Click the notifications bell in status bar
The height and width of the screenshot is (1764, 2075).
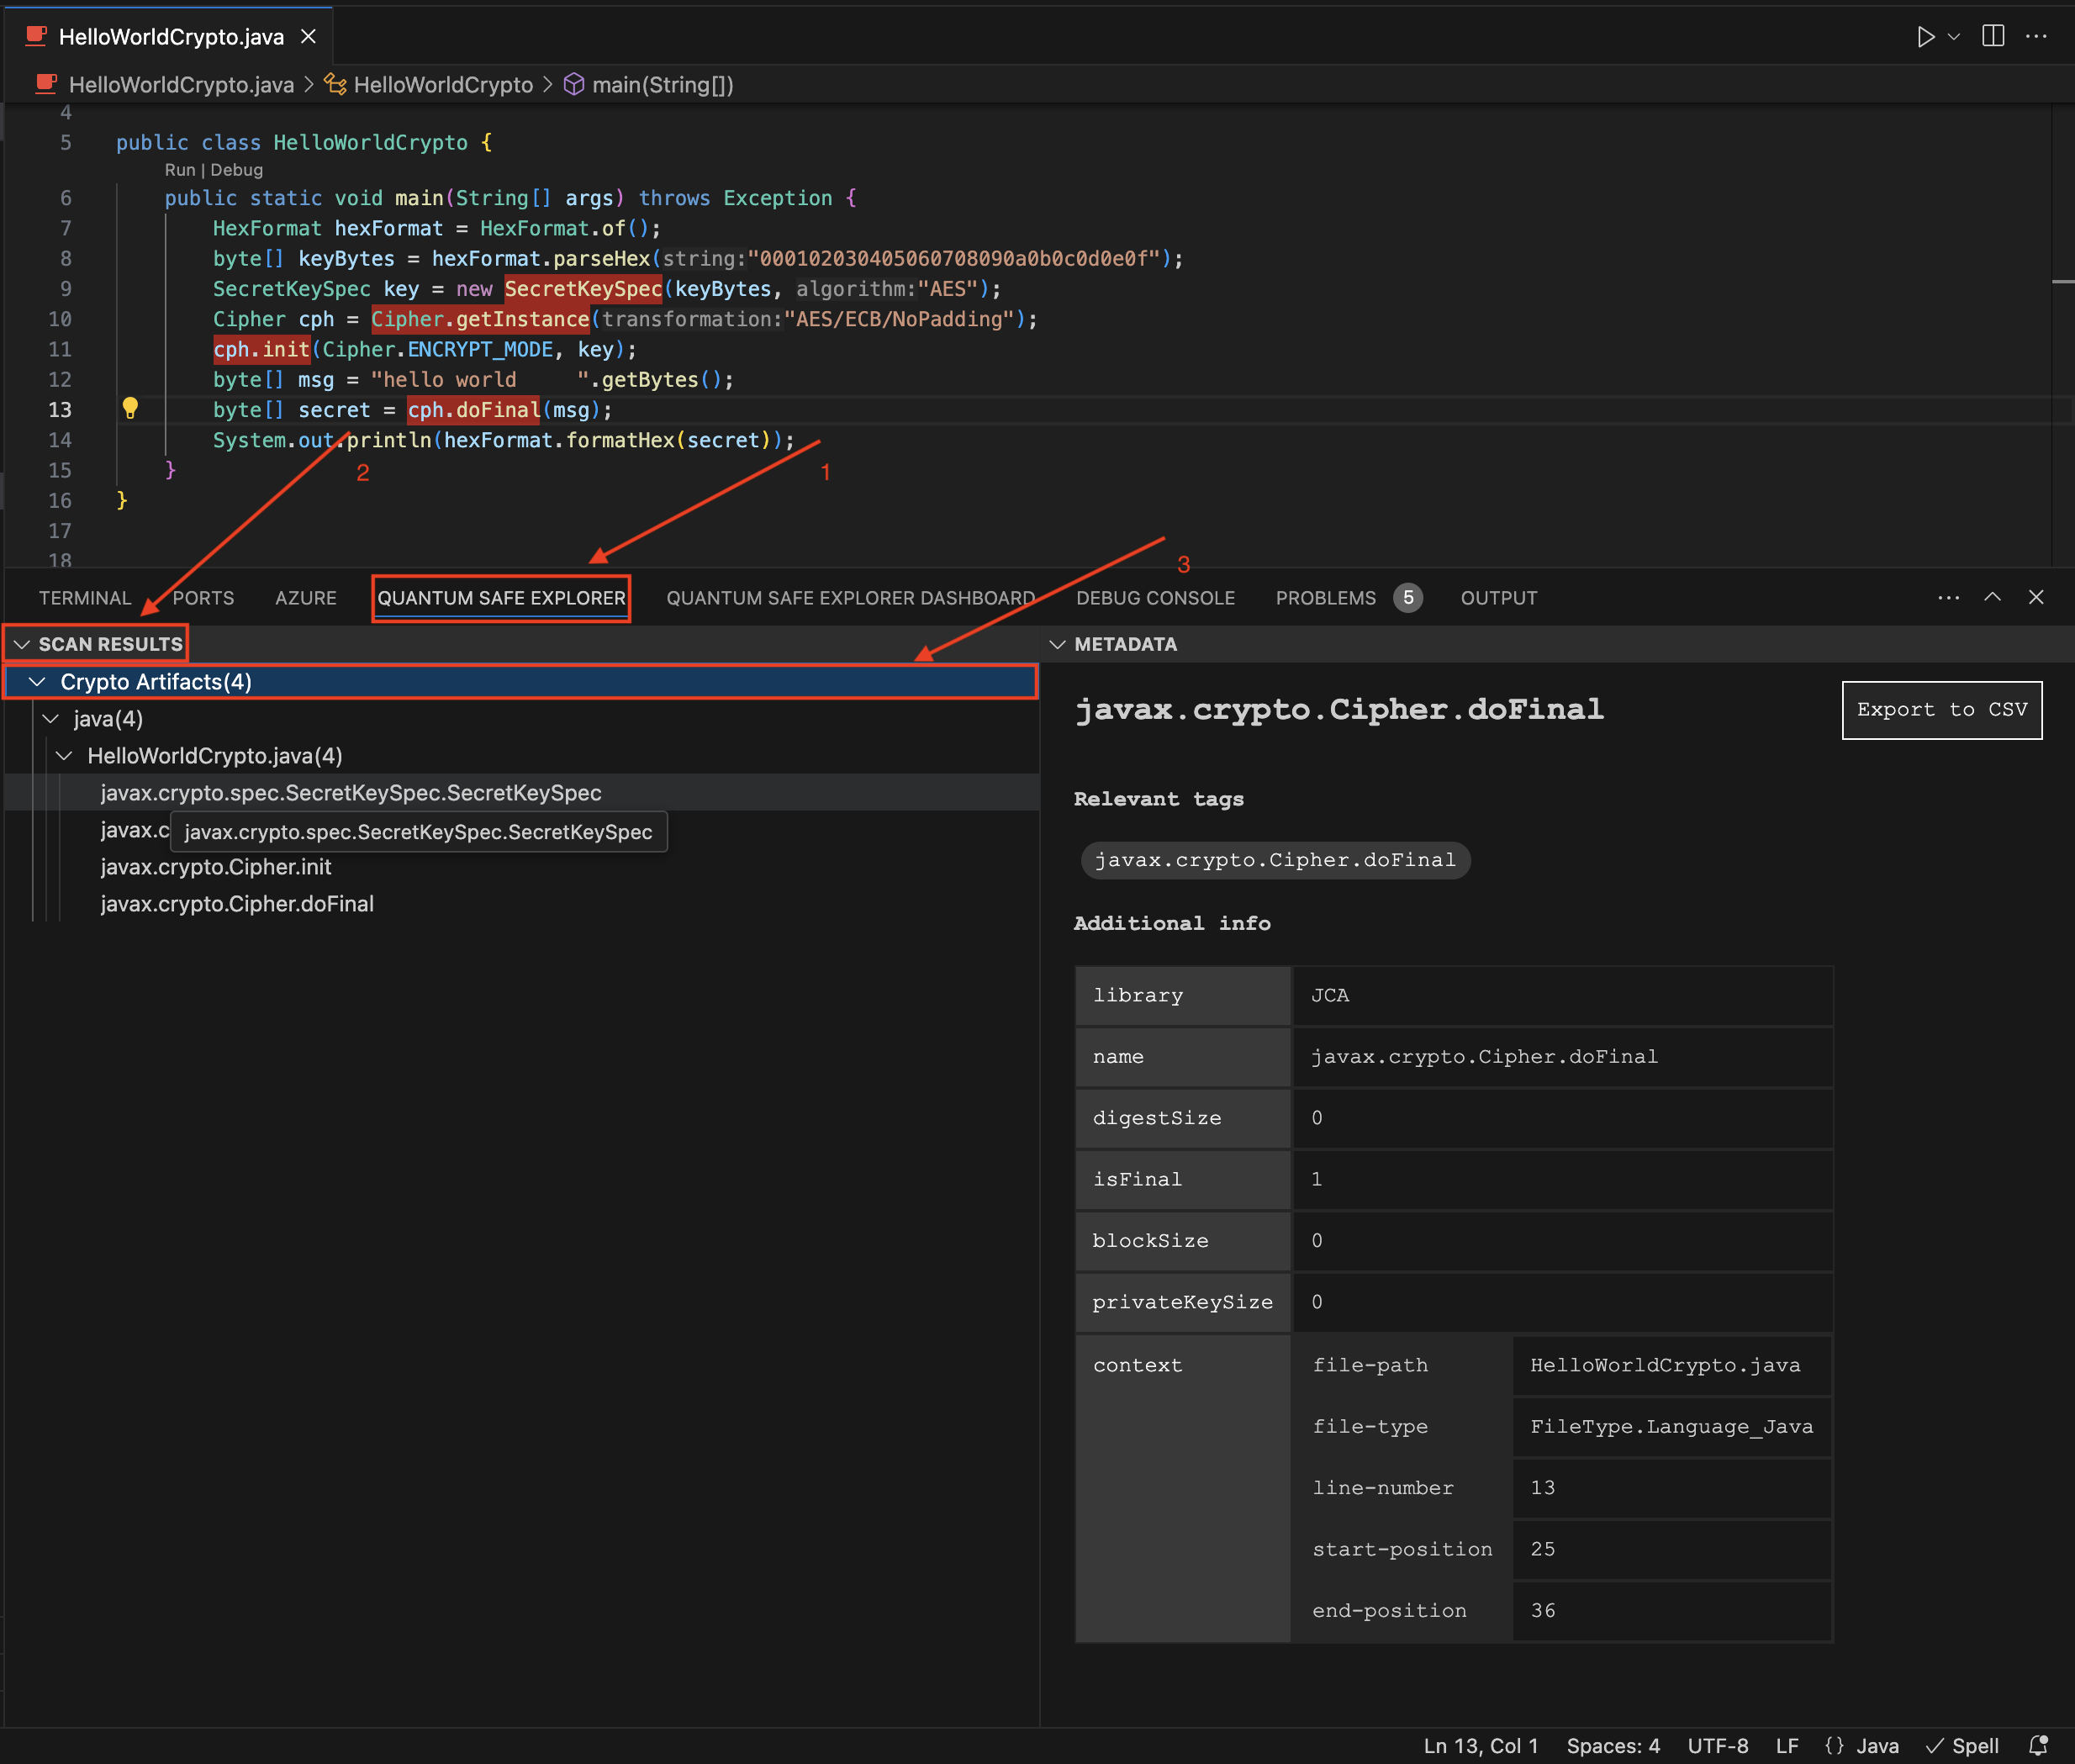tap(2037, 1745)
